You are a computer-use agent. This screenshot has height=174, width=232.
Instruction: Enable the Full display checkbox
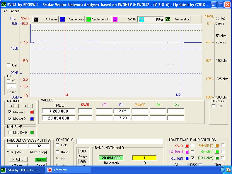point(213,106)
